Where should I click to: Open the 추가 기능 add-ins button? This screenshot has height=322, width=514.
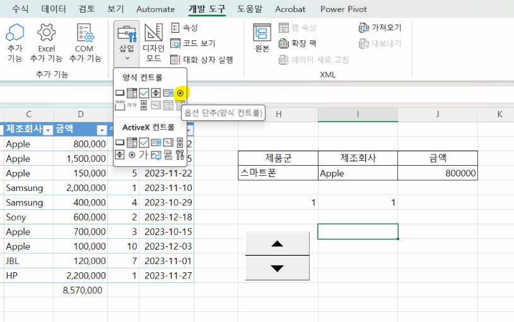tap(15, 43)
